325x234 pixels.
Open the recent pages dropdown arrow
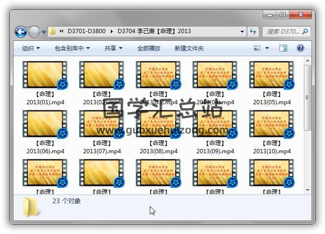click(x=44, y=32)
